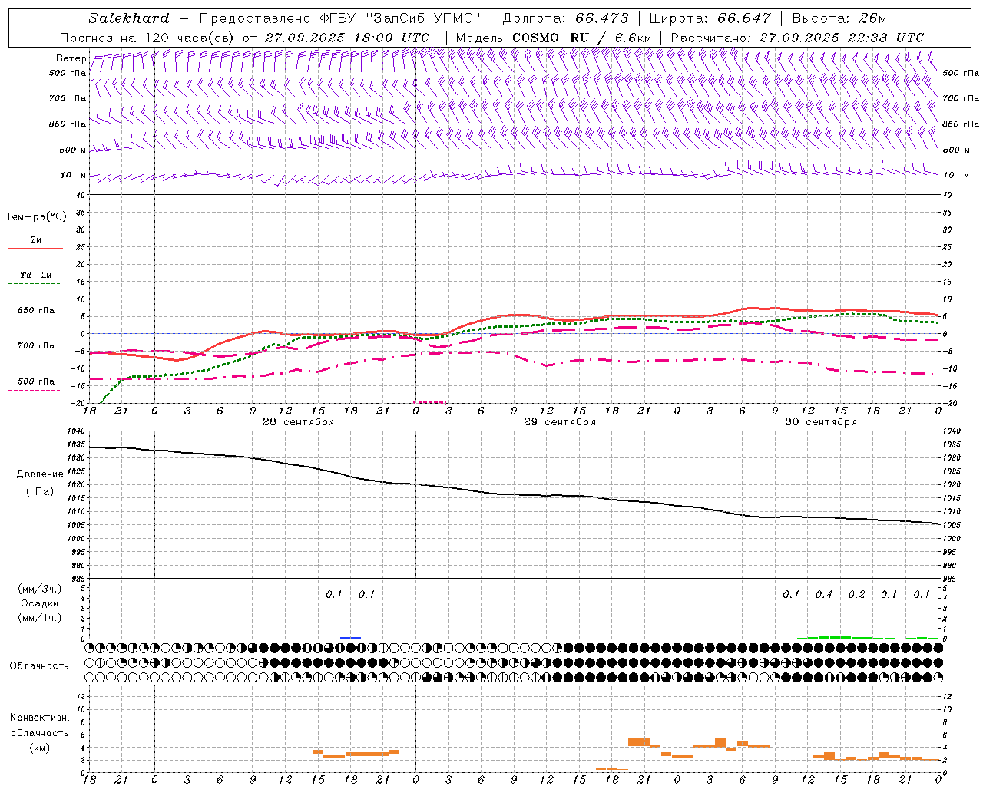Click the 0.4 precipitation amount
983x786 pixels.
point(824,595)
